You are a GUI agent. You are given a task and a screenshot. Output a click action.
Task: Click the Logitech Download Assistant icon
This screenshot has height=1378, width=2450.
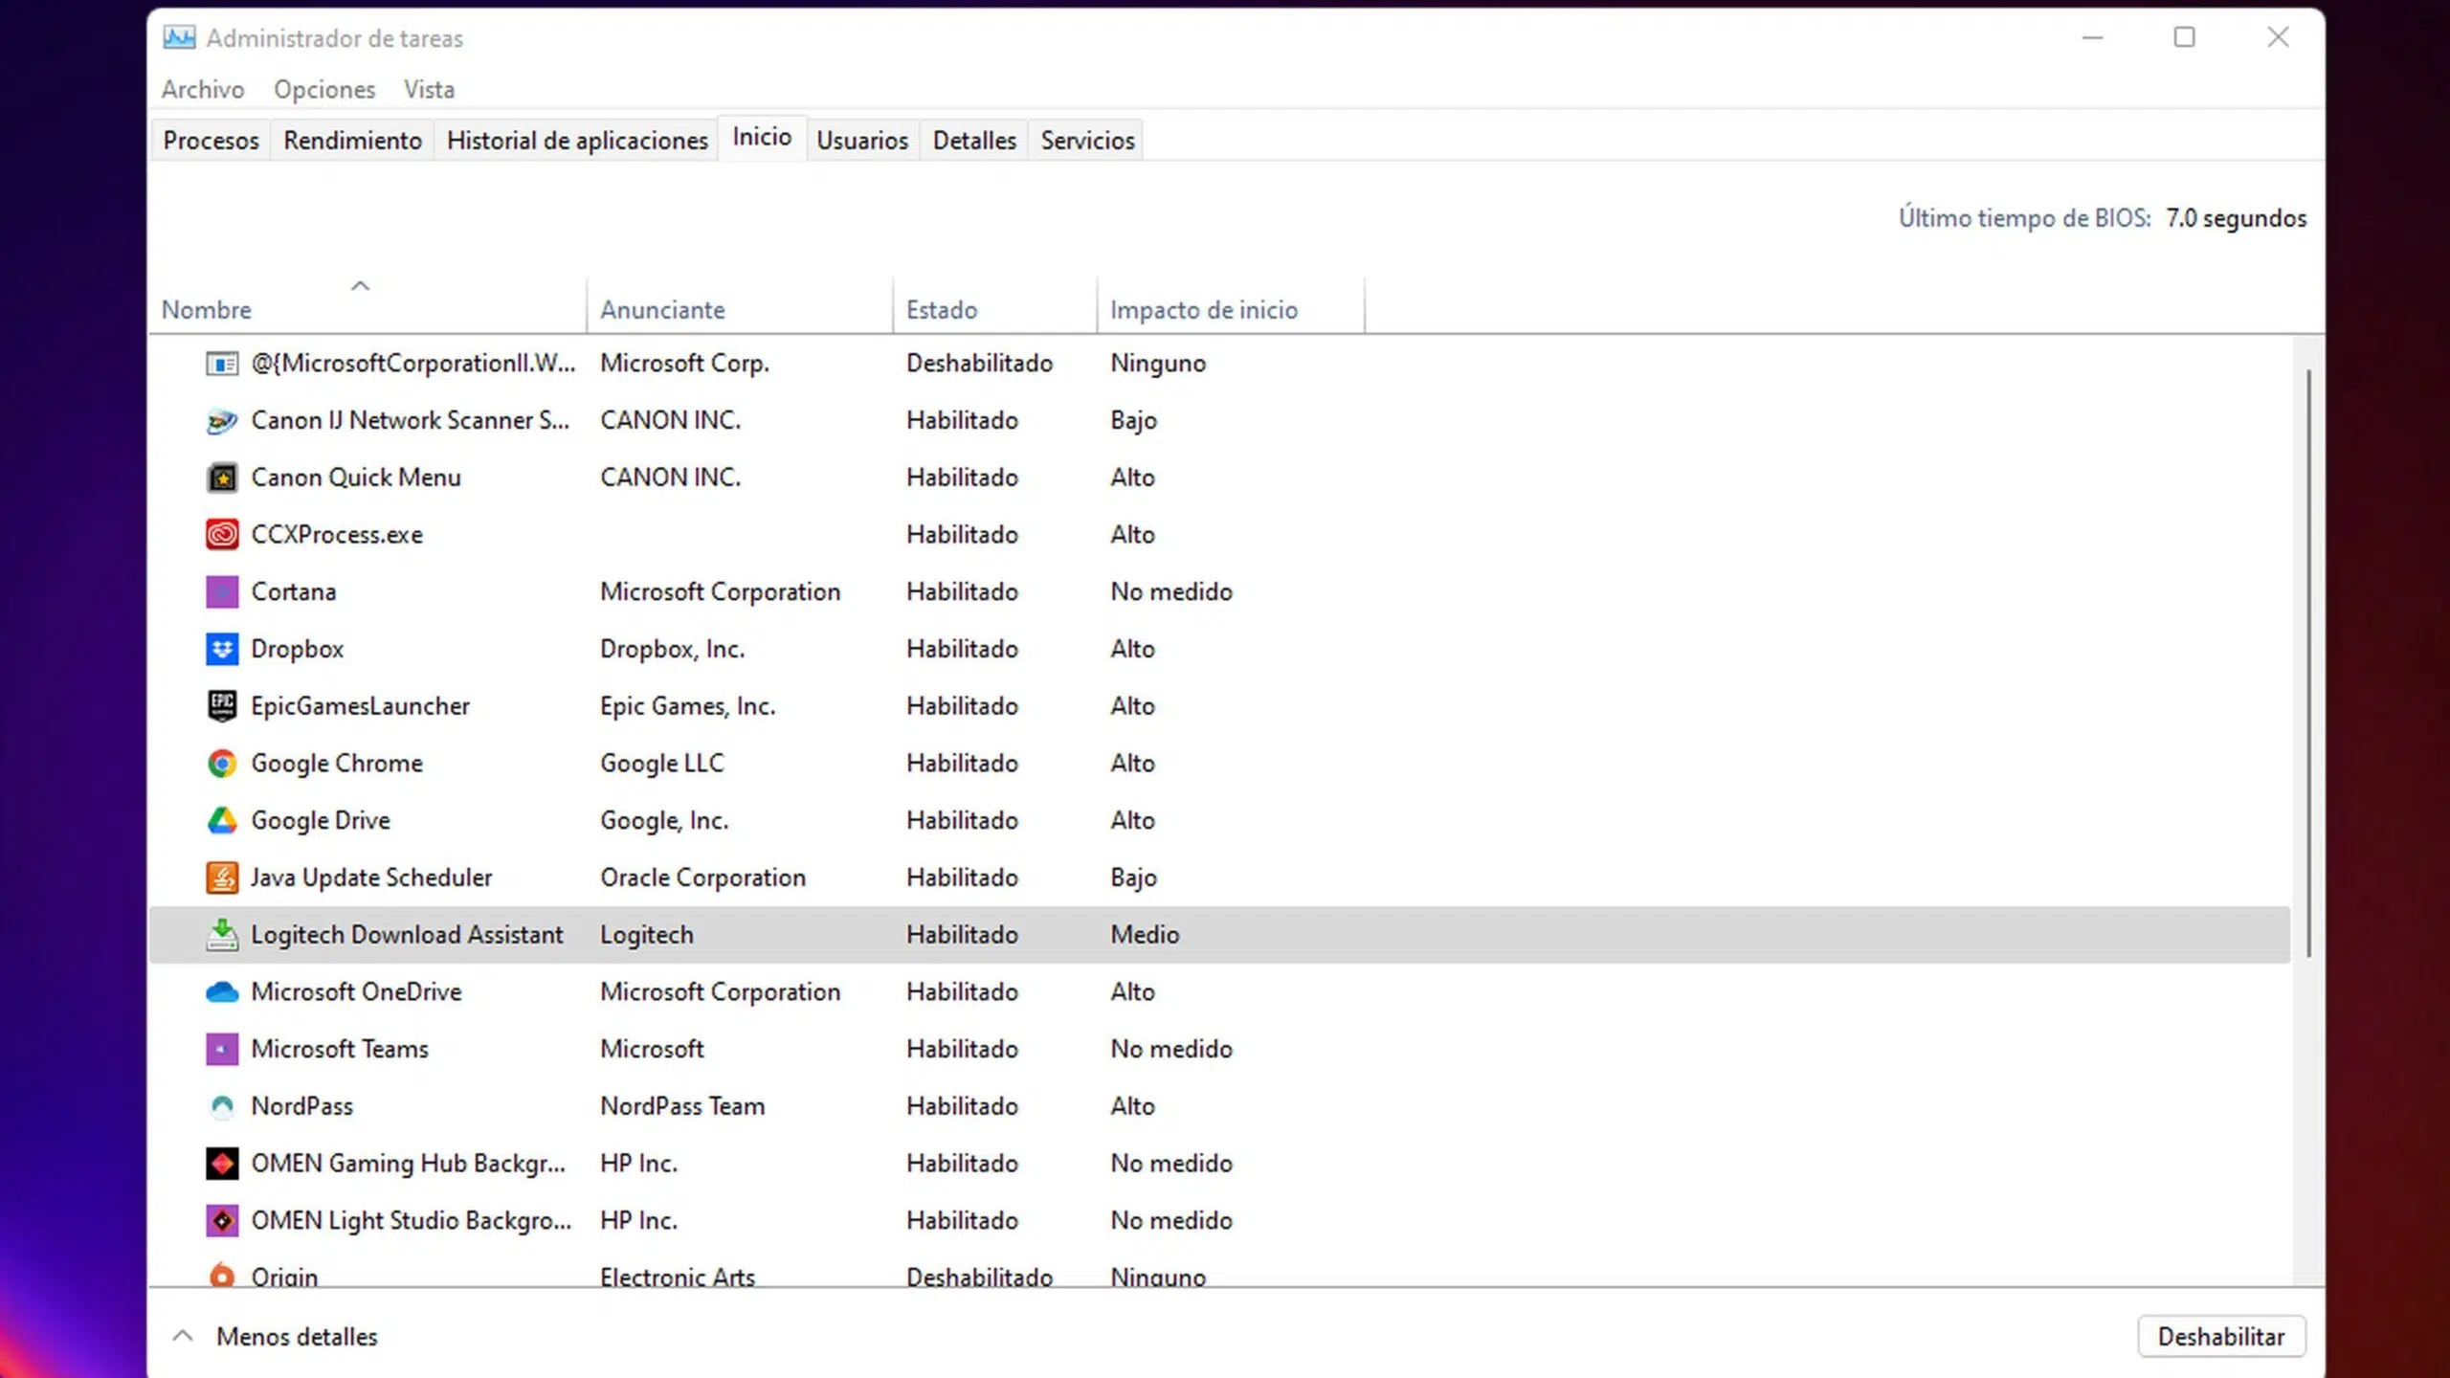[222, 935]
